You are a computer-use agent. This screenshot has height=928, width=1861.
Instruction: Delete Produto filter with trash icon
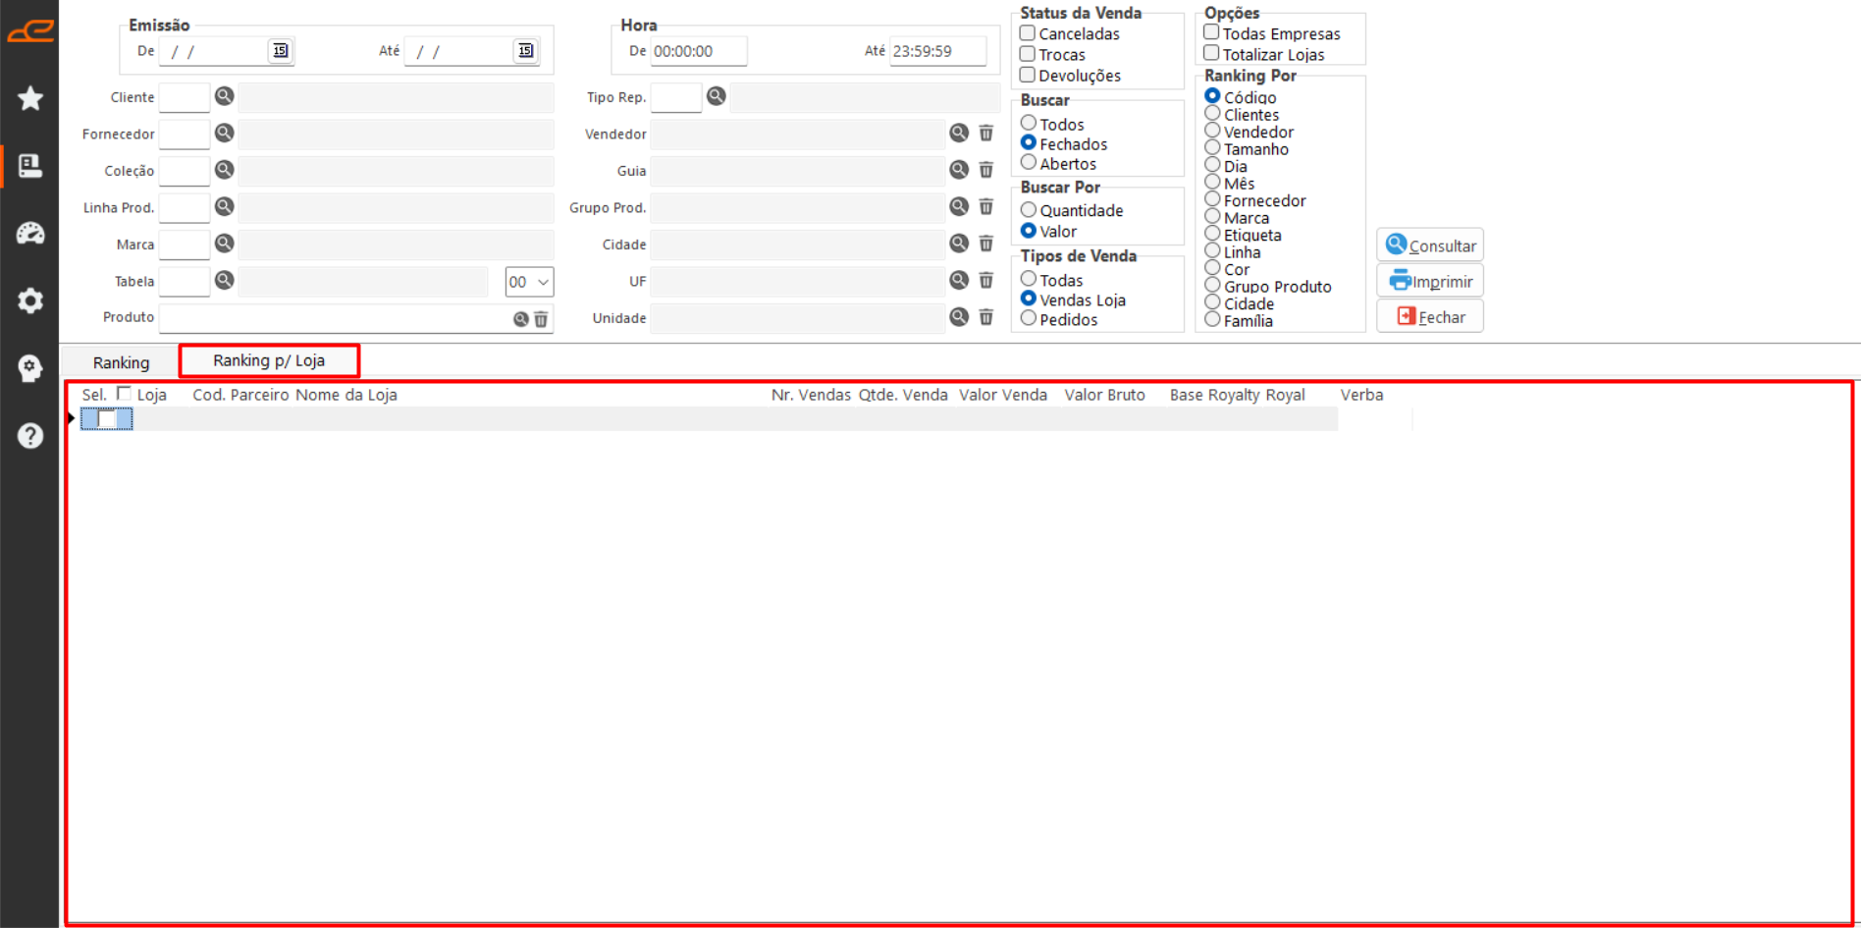point(541,319)
